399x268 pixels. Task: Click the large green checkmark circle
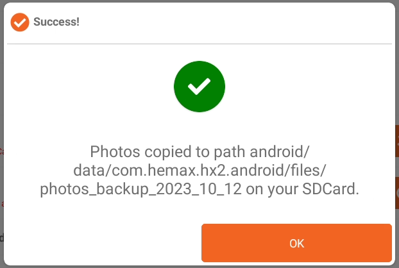click(199, 87)
